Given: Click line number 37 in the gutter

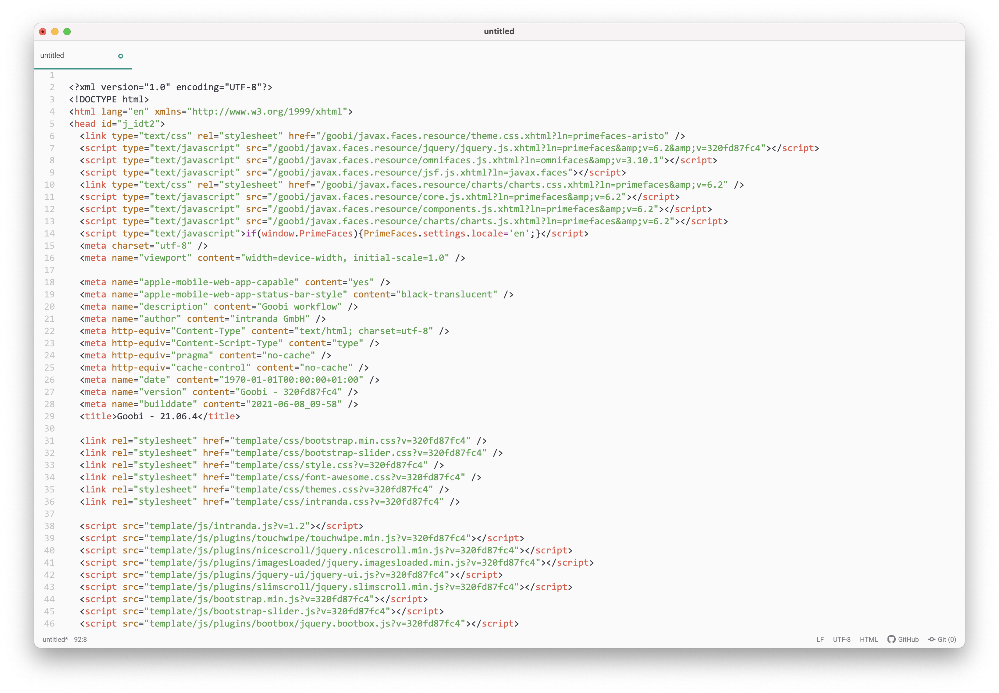Looking at the screenshot, I should point(49,514).
